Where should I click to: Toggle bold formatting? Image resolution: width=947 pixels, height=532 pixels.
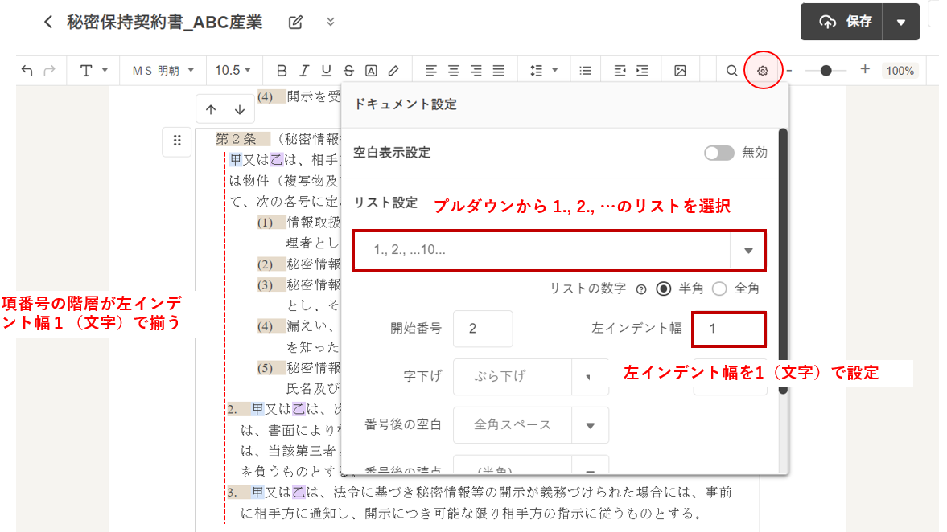click(x=281, y=71)
